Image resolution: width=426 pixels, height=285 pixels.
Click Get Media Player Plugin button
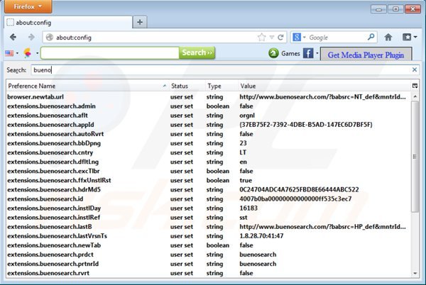(x=366, y=54)
